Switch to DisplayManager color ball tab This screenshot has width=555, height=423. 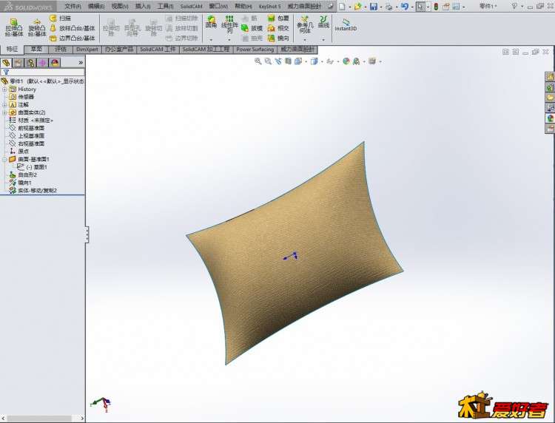click(x=55, y=63)
